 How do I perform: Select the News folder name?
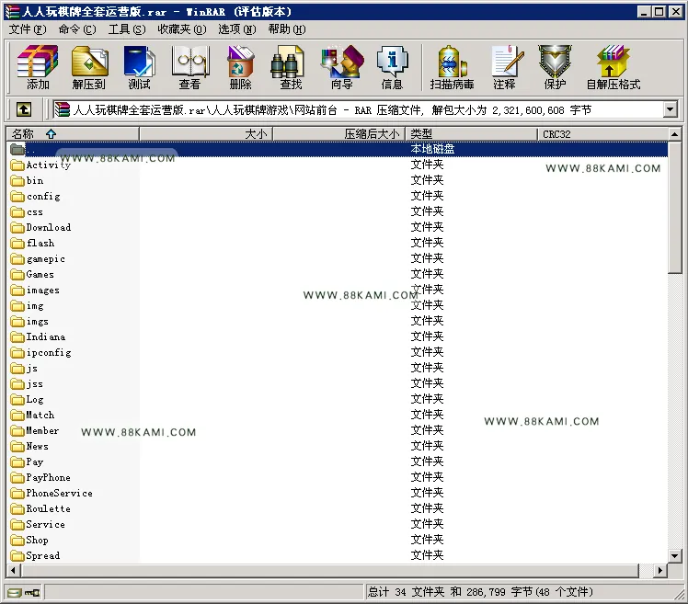37,447
